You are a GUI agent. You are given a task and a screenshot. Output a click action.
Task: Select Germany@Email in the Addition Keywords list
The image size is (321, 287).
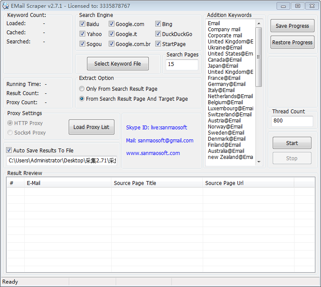227,84
